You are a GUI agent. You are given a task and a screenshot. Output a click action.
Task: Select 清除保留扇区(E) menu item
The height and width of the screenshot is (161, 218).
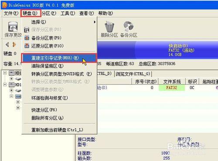pyautogui.click(x=59, y=66)
